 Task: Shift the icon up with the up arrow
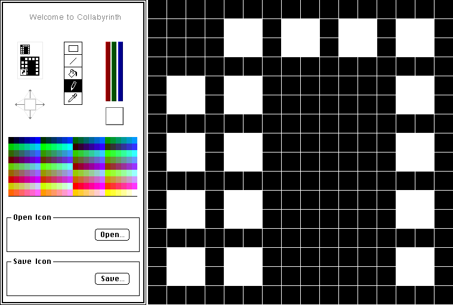click(30, 93)
